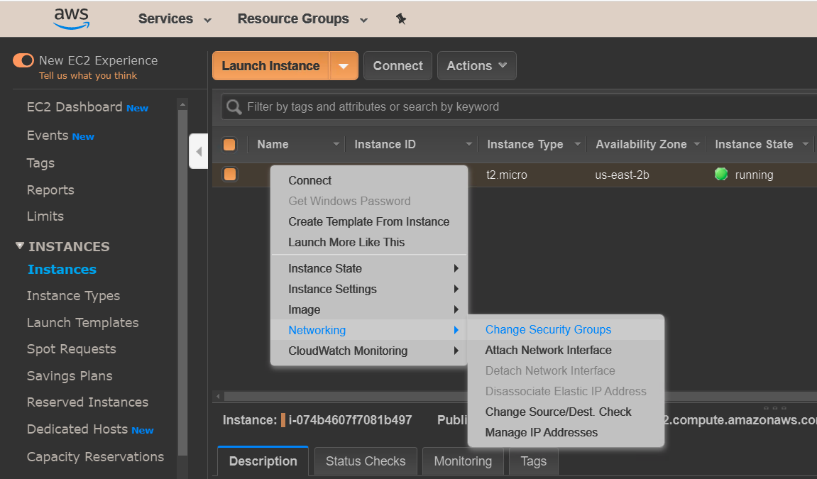The width and height of the screenshot is (817, 479).
Task: Click the Connect button
Action: [397, 65]
